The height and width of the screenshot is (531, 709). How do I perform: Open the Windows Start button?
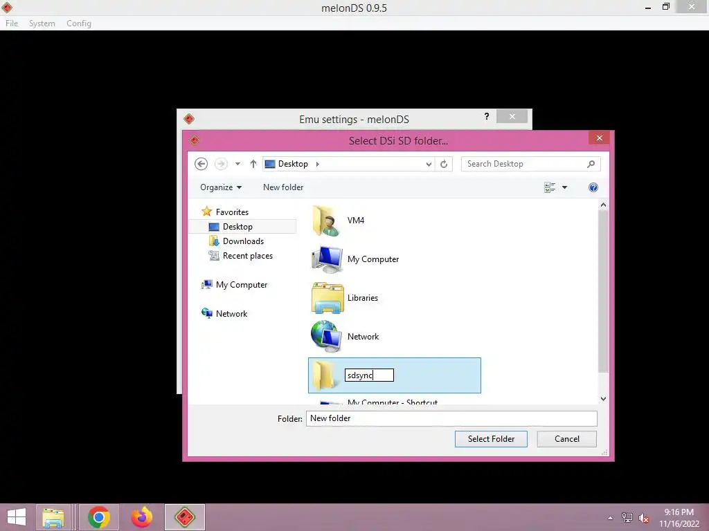(x=17, y=517)
